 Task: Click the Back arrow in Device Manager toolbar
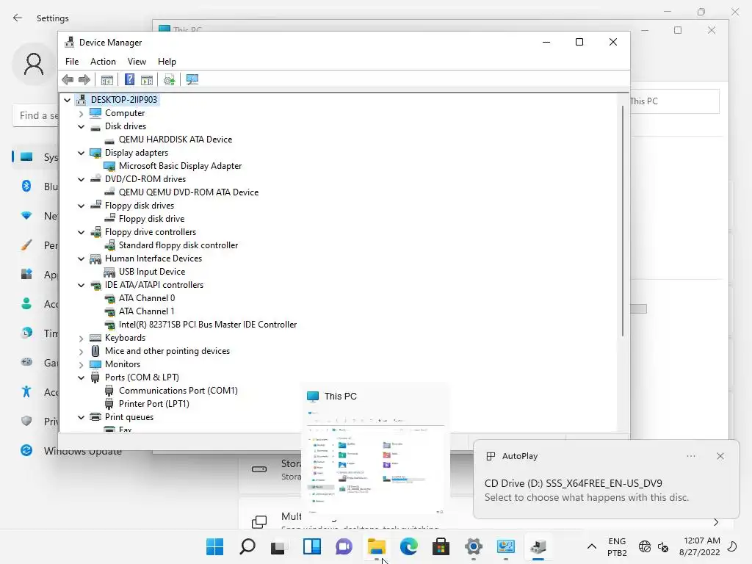click(68, 79)
